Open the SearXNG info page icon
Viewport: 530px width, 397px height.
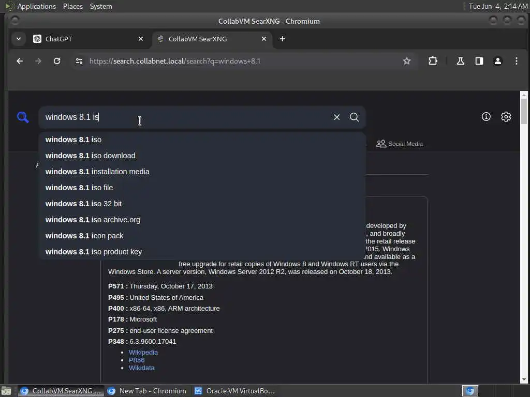coord(486,117)
